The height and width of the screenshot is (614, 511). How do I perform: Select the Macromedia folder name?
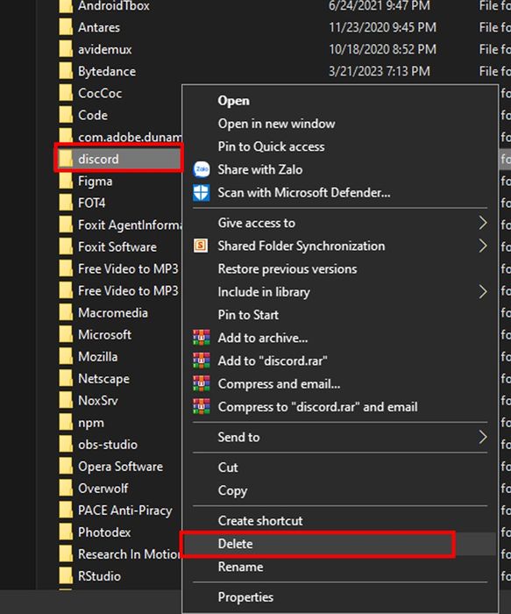113,313
